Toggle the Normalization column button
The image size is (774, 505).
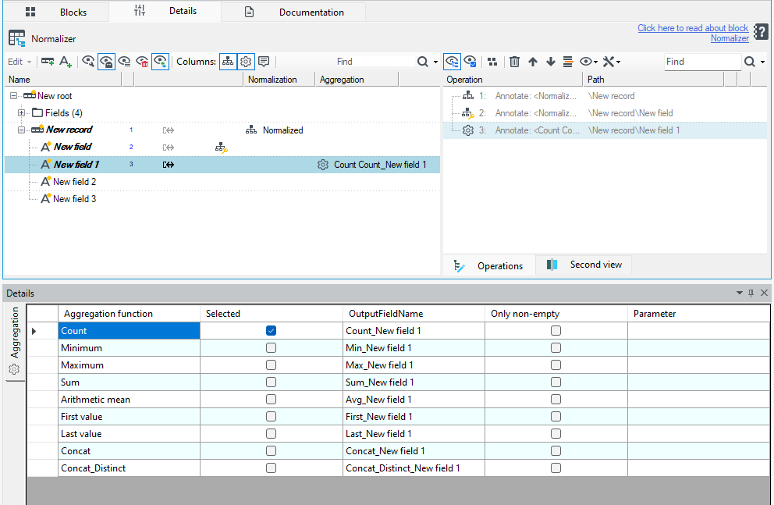[228, 61]
